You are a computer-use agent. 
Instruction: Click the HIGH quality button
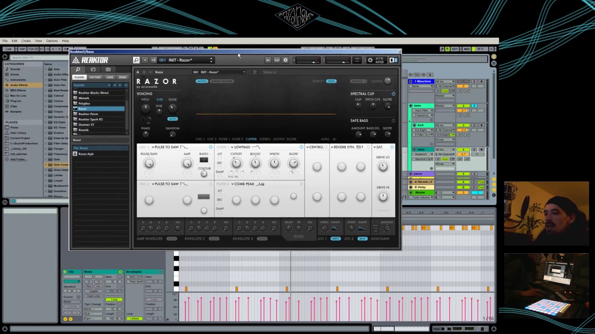coord(331,81)
